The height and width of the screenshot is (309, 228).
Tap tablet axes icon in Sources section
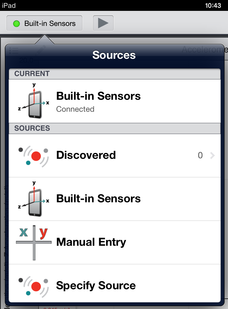pos(33,199)
